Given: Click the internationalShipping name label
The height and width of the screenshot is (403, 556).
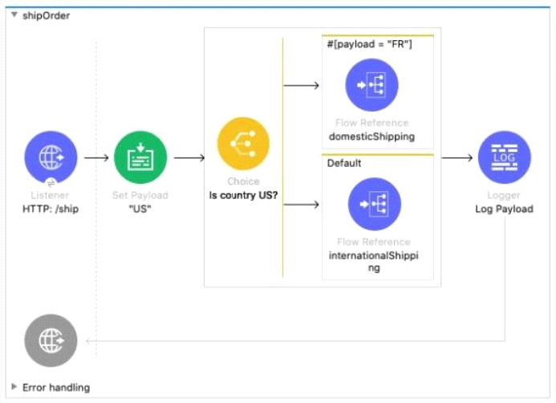Looking at the screenshot, I should pos(374,262).
